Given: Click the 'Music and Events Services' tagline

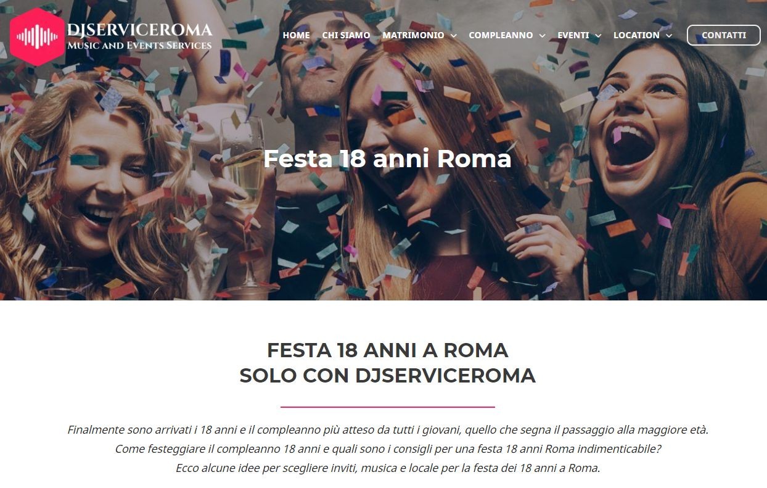Looking at the screenshot, I should point(139,45).
